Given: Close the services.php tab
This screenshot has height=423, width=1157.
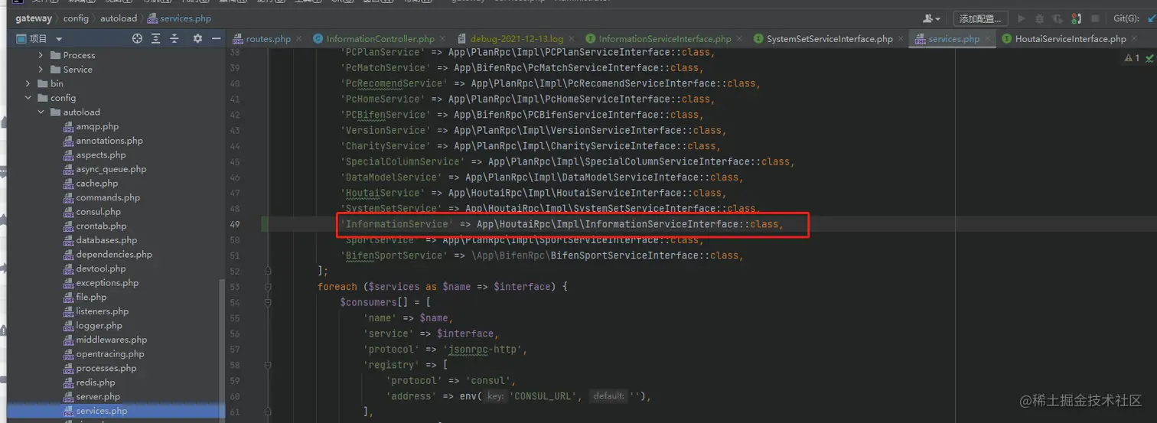Looking at the screenshot, I should pyautogui.click(x=988, y=38).
